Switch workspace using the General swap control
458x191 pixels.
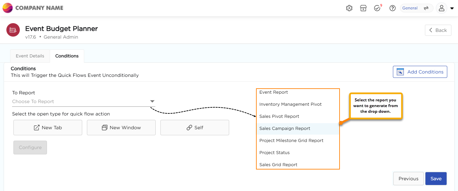[x=426, y=8]
